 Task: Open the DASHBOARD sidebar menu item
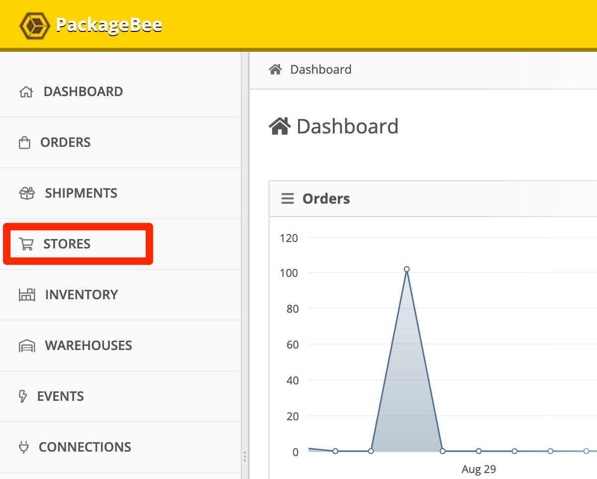coord(83,92)
